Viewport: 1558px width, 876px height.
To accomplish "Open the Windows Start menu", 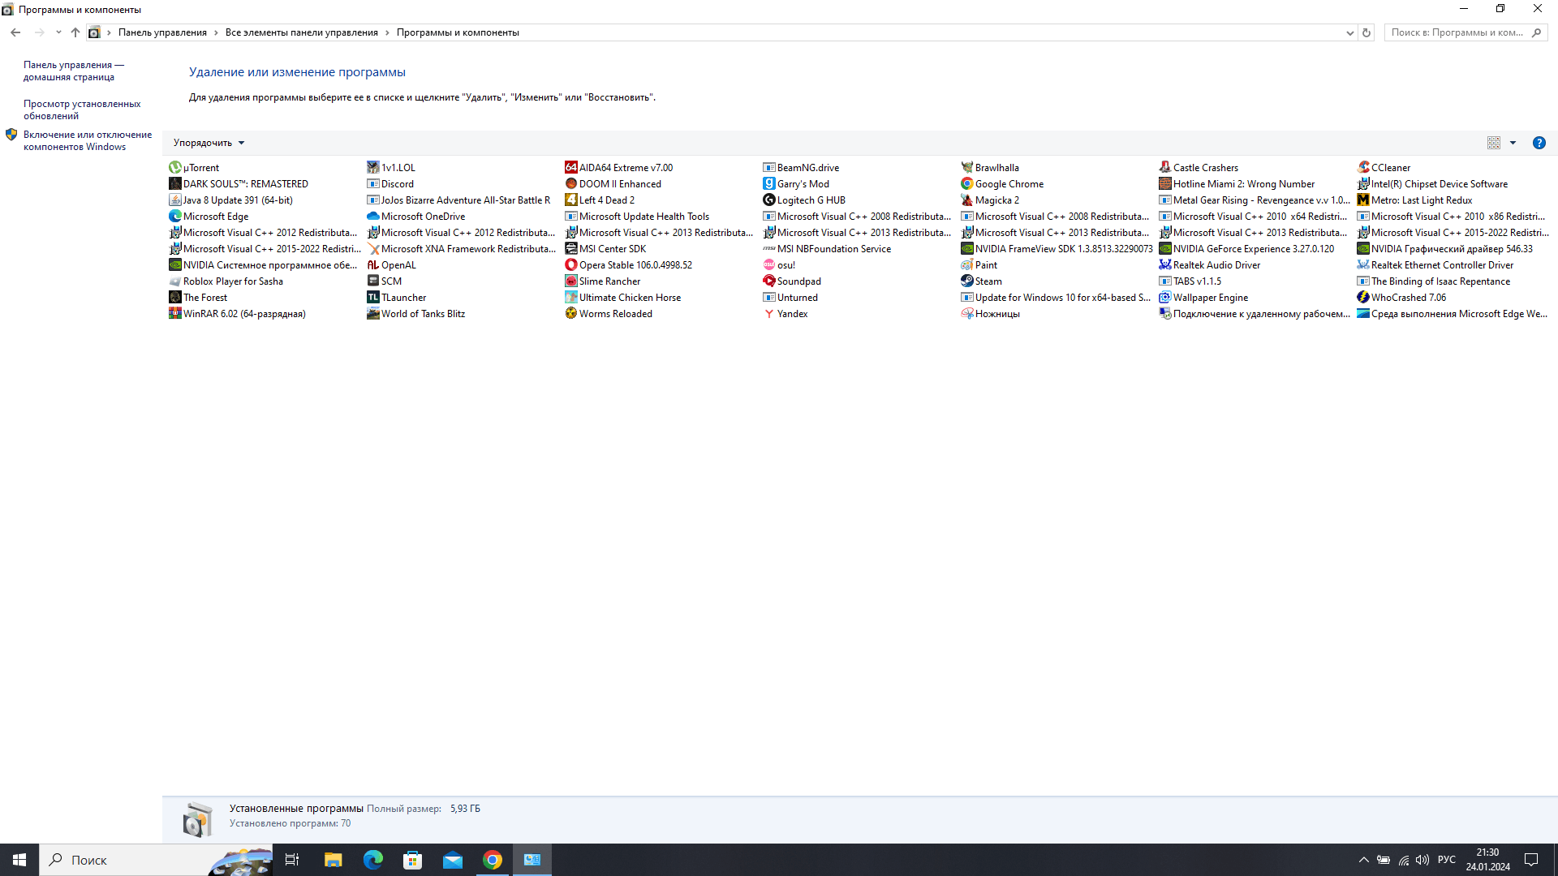I will [x=19, y=860].
